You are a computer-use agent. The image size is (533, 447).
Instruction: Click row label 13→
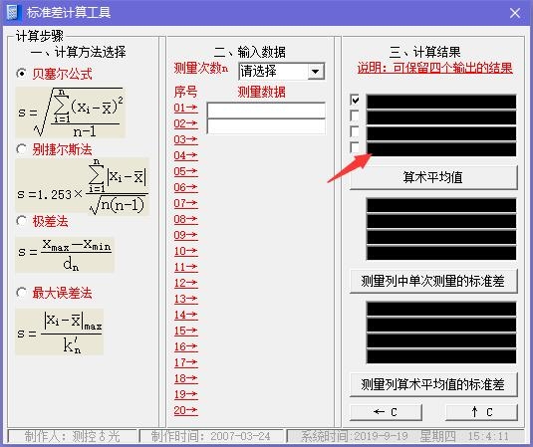click(185, 299)
